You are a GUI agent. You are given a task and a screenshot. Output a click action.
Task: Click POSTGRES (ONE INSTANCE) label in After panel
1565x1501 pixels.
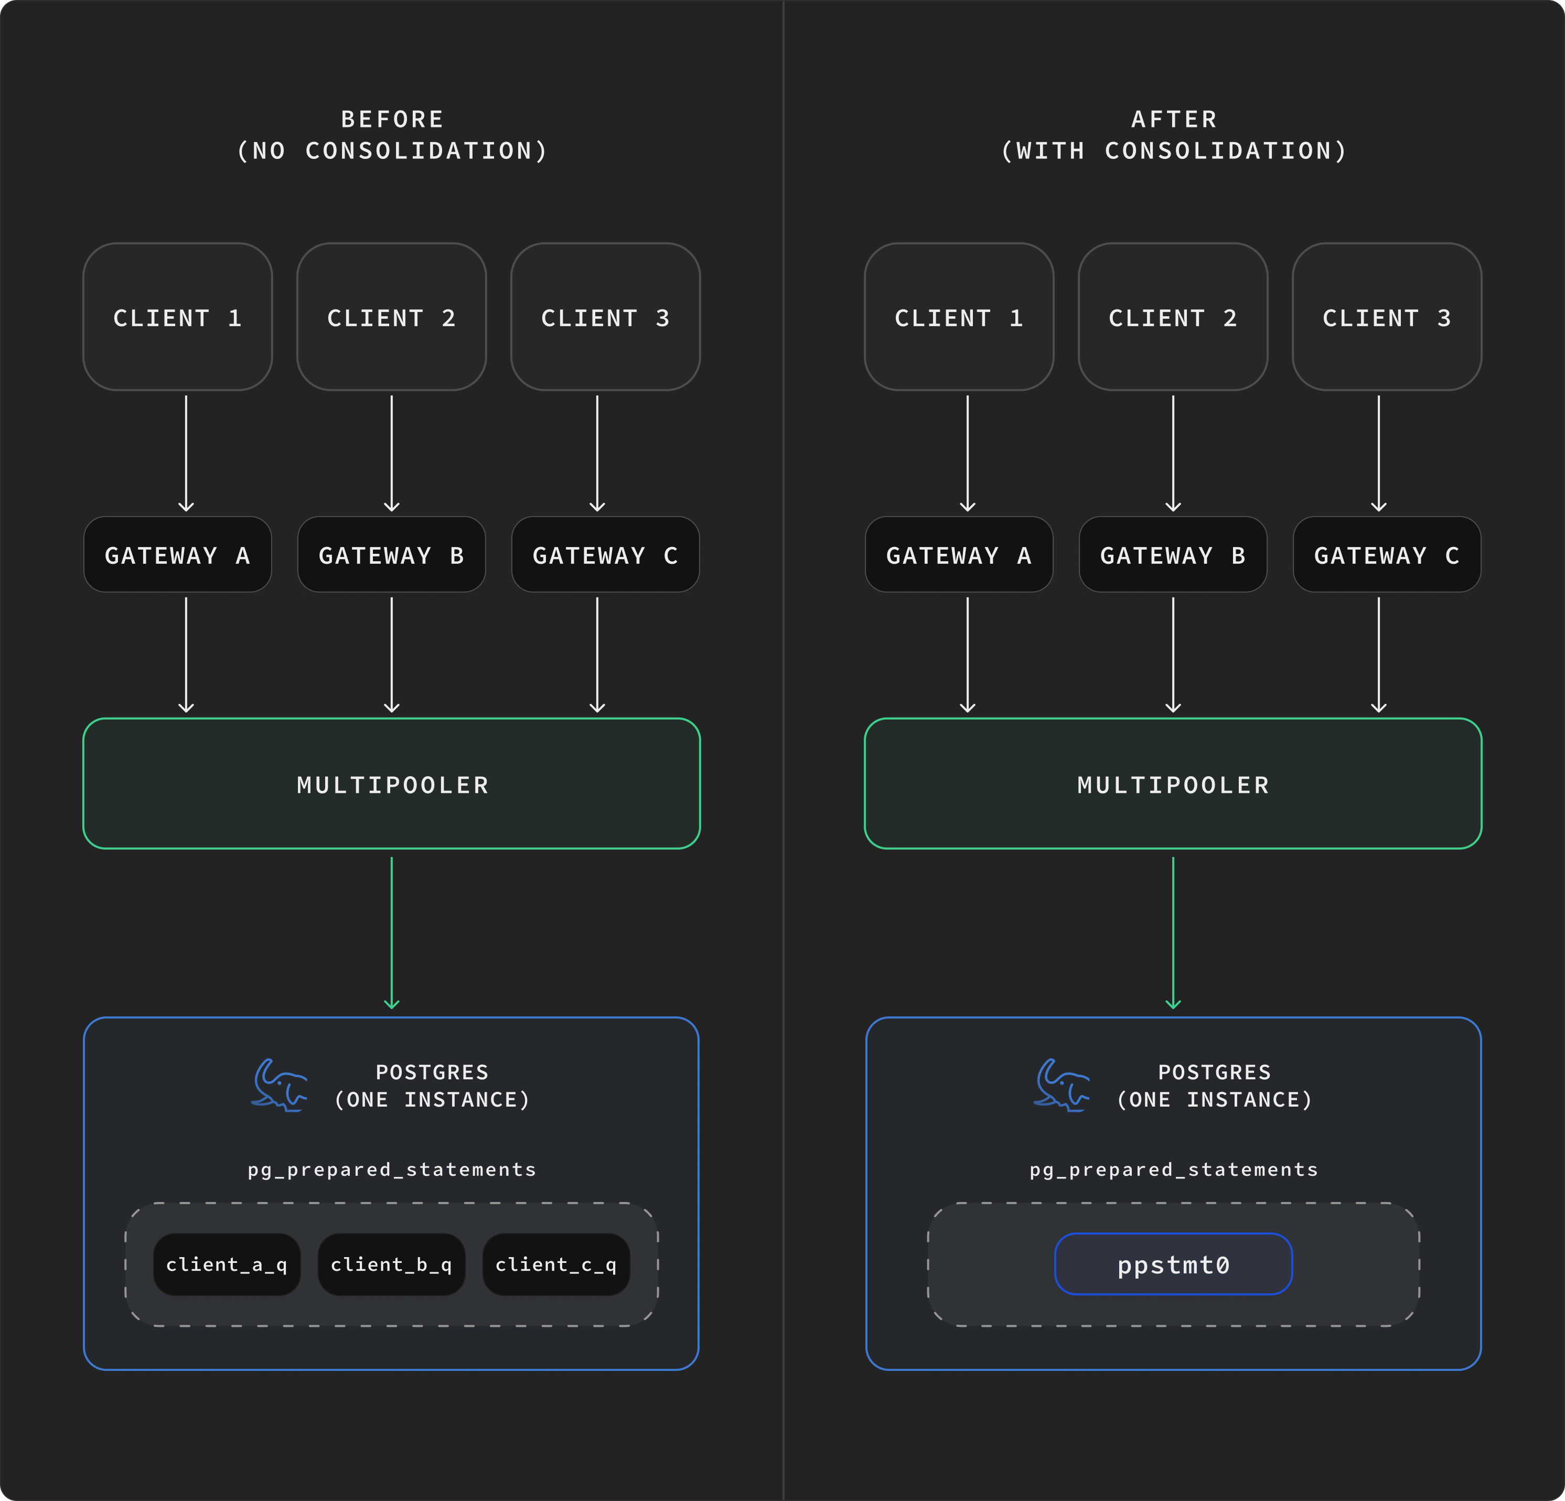(1215, 1087)
